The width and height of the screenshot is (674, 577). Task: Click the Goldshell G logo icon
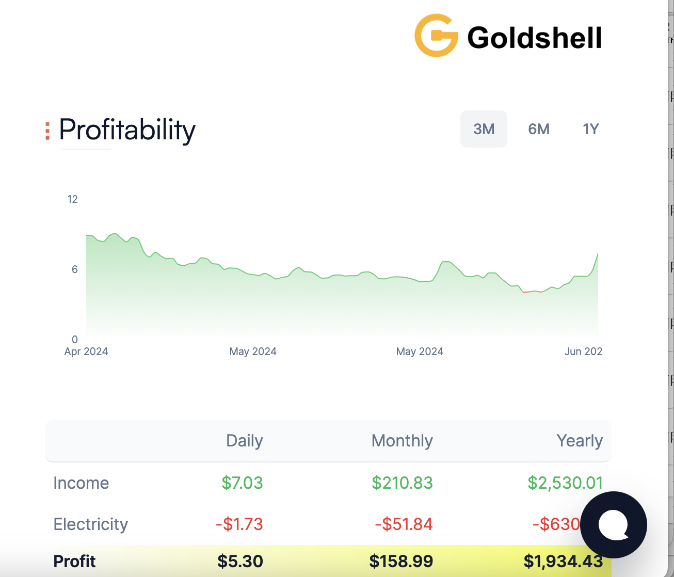(x=436, y=36)
